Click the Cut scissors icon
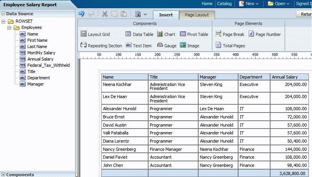This screenshot has width=312, height=177. pos(104,14)
